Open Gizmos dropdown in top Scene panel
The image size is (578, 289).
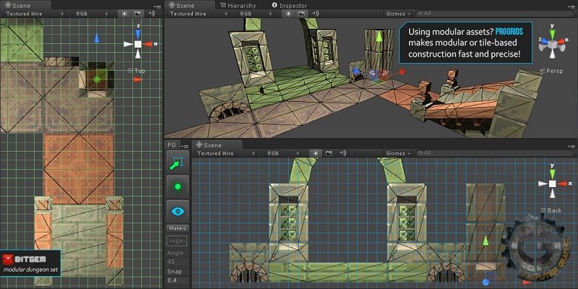click(x=398, y=14)
